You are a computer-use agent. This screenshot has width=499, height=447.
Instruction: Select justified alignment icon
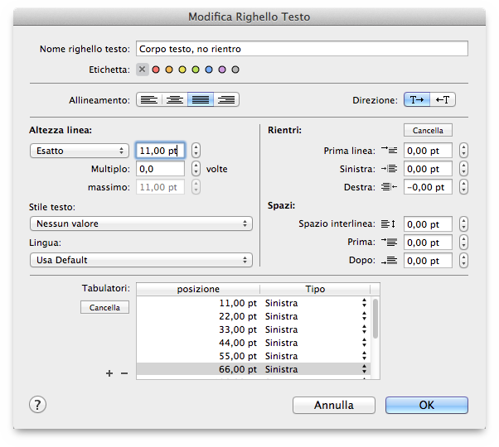[201, 100]
